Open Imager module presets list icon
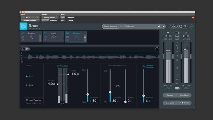213x120 pixels. [x=45, y=40]
